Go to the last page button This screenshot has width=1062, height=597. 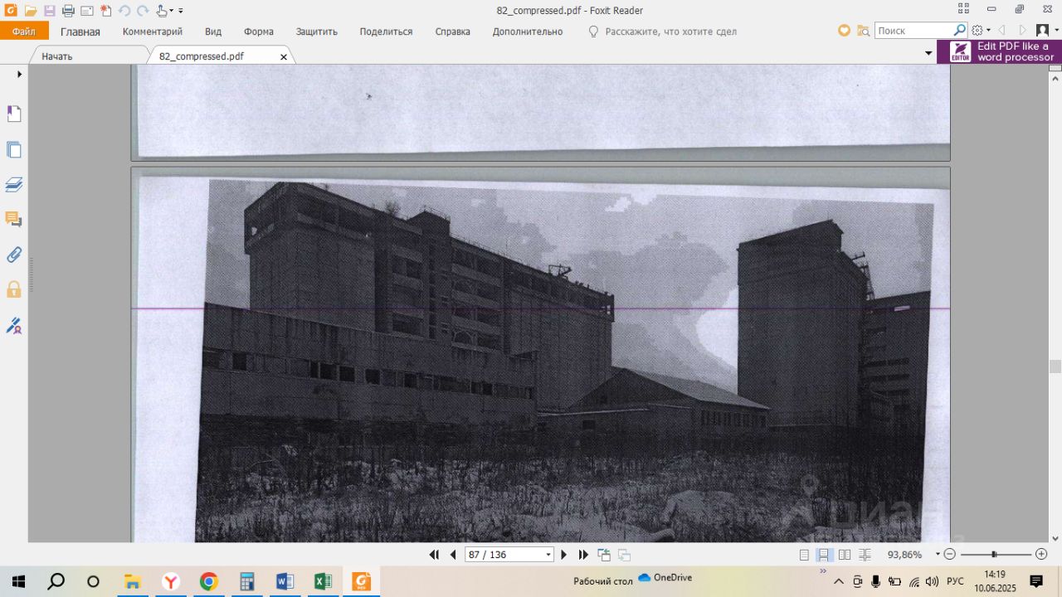[x=583, y=555]
